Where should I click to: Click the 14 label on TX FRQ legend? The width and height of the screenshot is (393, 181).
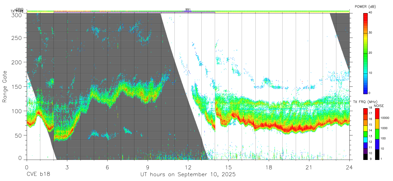371,131
